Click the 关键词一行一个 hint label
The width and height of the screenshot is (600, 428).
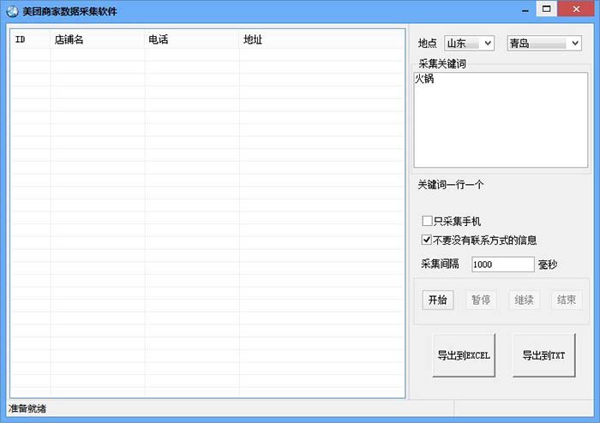pyautogui.click(x=450, y=185)
